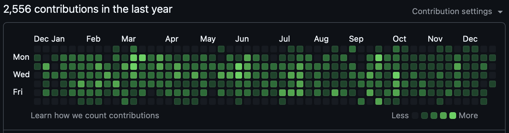Click the Oct month label
Screen dimensions: 509x133
(400, 39)
